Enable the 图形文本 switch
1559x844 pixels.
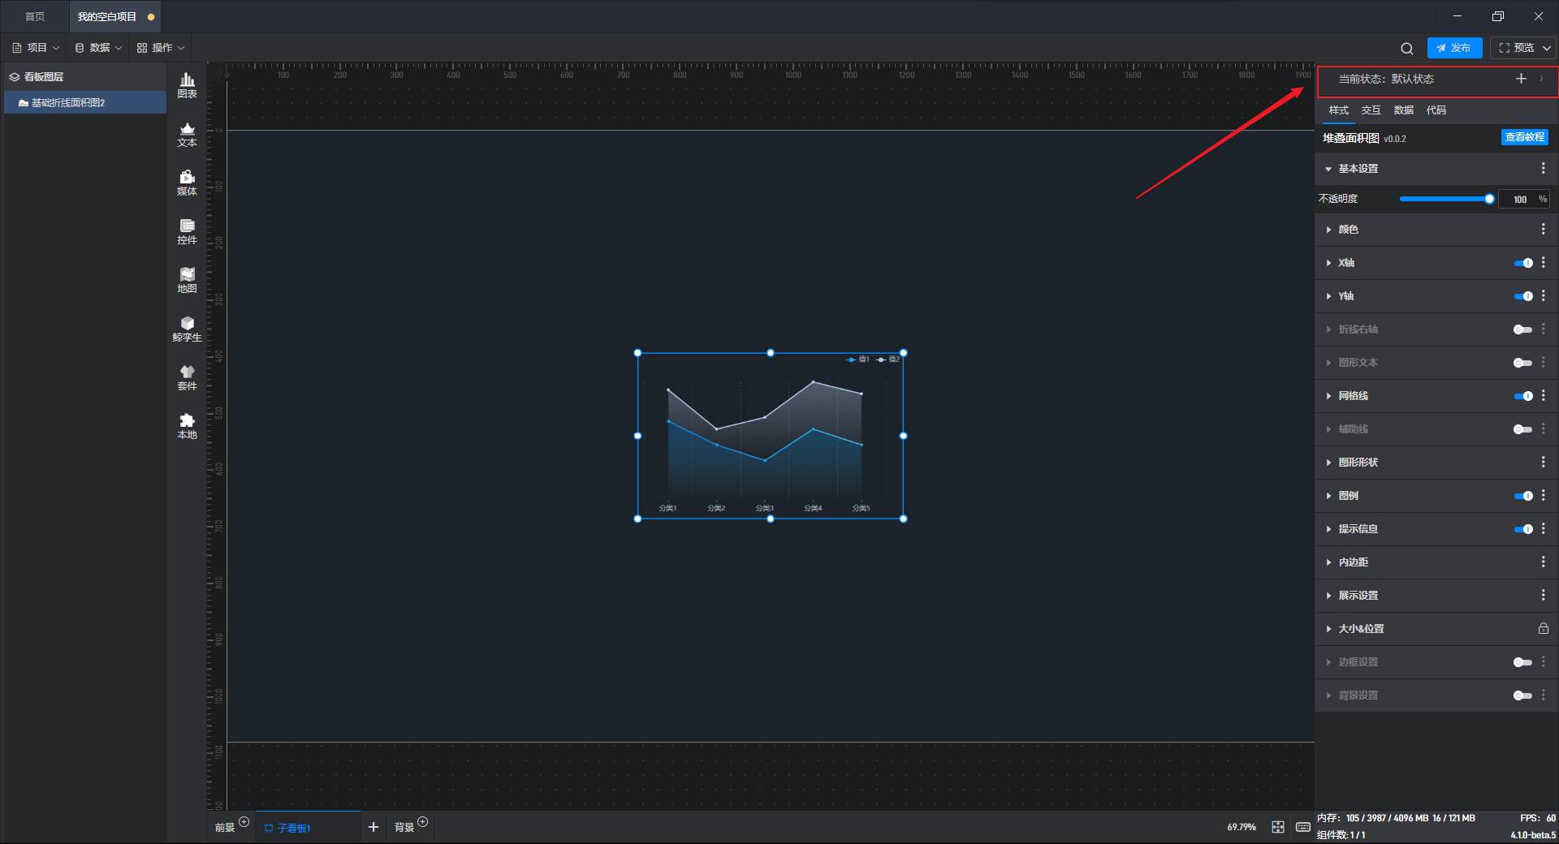(1523, 363)
